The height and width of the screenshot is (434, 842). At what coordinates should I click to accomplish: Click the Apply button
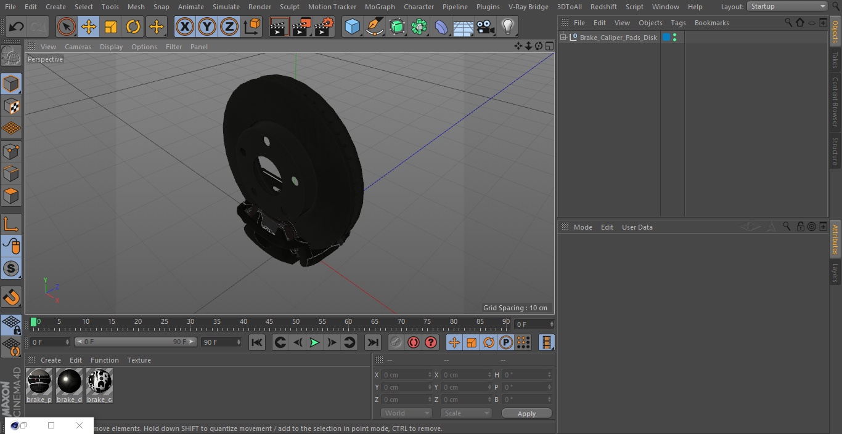(x=526, y=414)
